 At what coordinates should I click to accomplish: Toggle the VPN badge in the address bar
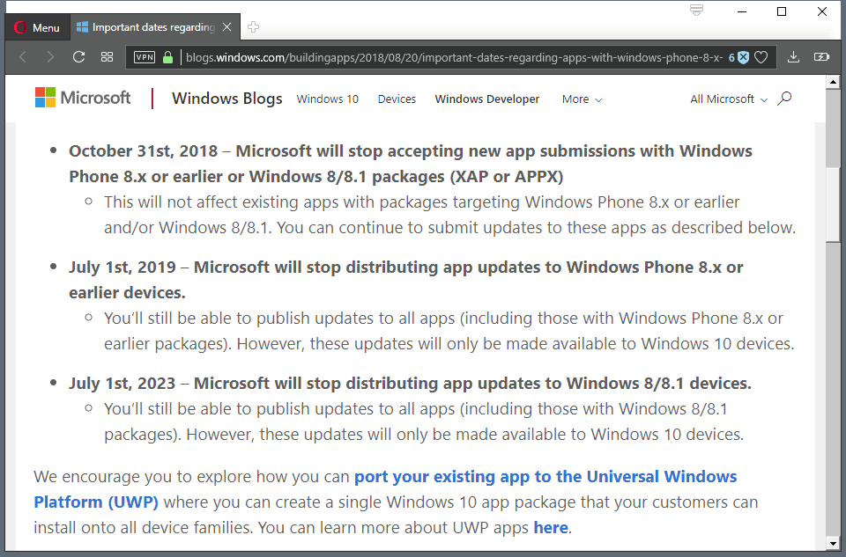coord(143,56)
